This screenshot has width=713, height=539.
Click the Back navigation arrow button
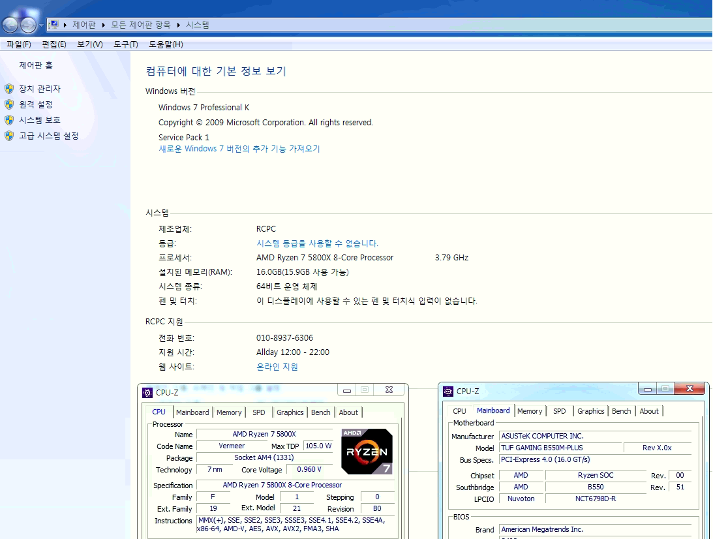pyautogui.click(x=10, y=25)
